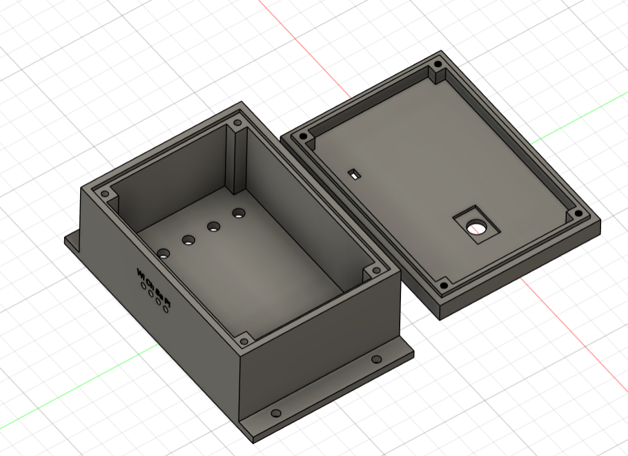628x456 pixels.
Task: Select the engraved "Wi" label on the box
Action: (141, 274)
